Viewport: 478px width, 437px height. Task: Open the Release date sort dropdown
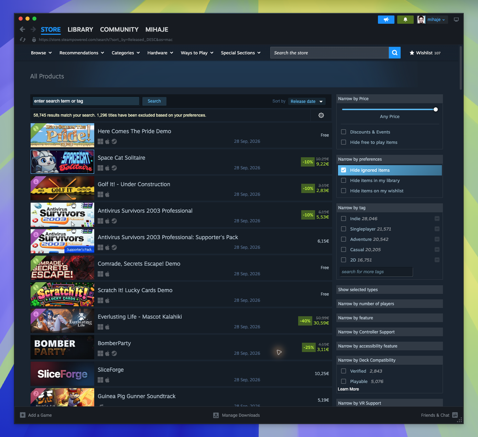[x=307, y=101]
